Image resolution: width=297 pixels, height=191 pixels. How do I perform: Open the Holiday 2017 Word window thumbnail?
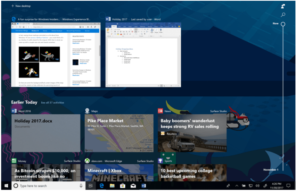click(143, 55)
